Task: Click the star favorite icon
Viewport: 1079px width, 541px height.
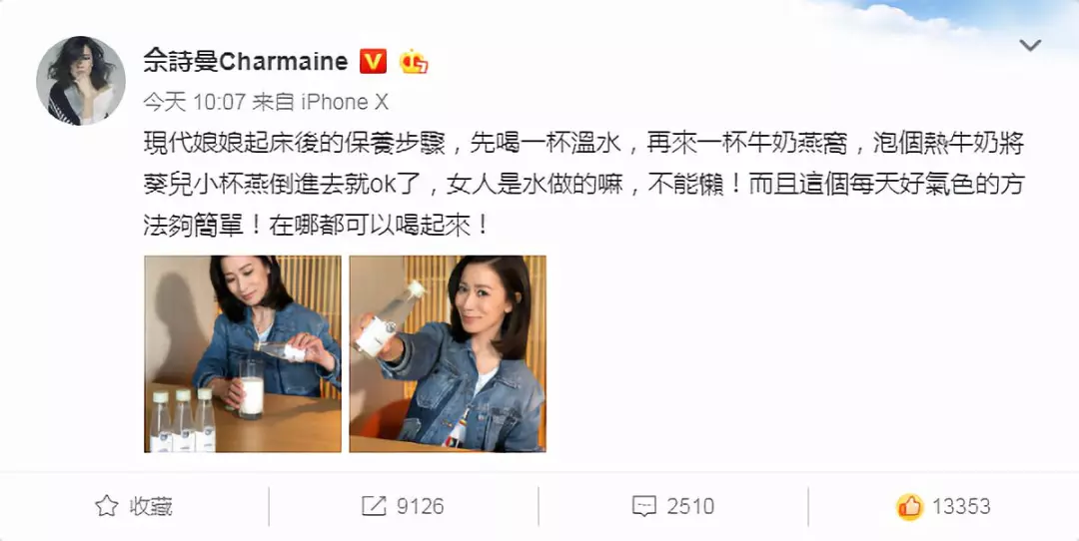Action: (106, 507)
